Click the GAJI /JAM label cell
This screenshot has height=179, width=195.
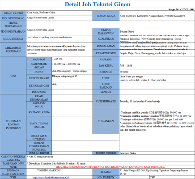(39, 60)
